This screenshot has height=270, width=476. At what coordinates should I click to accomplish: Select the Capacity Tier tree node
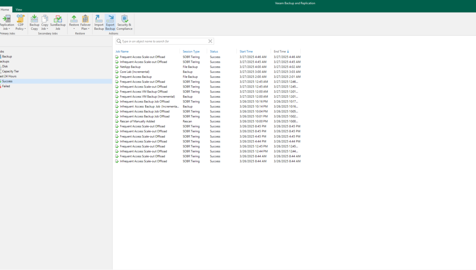click(x=10, y=71)
